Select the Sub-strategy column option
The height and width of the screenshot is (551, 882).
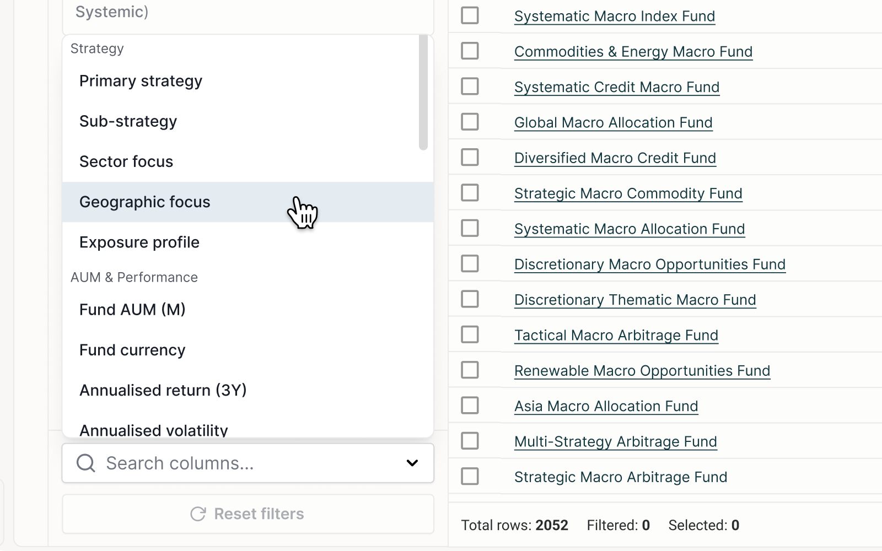tap(128, 121)
